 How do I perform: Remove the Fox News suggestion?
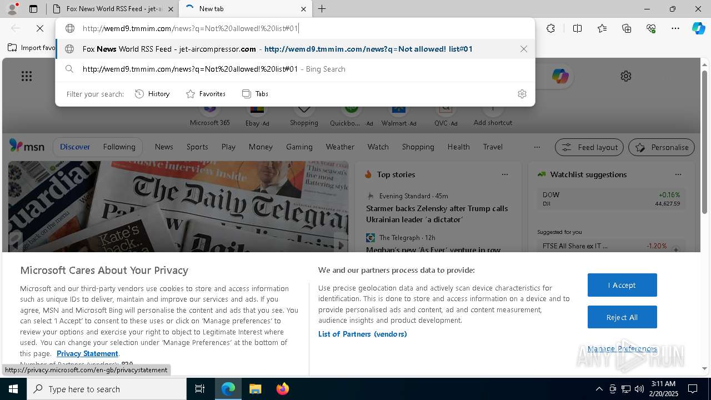tap(523, 49)
